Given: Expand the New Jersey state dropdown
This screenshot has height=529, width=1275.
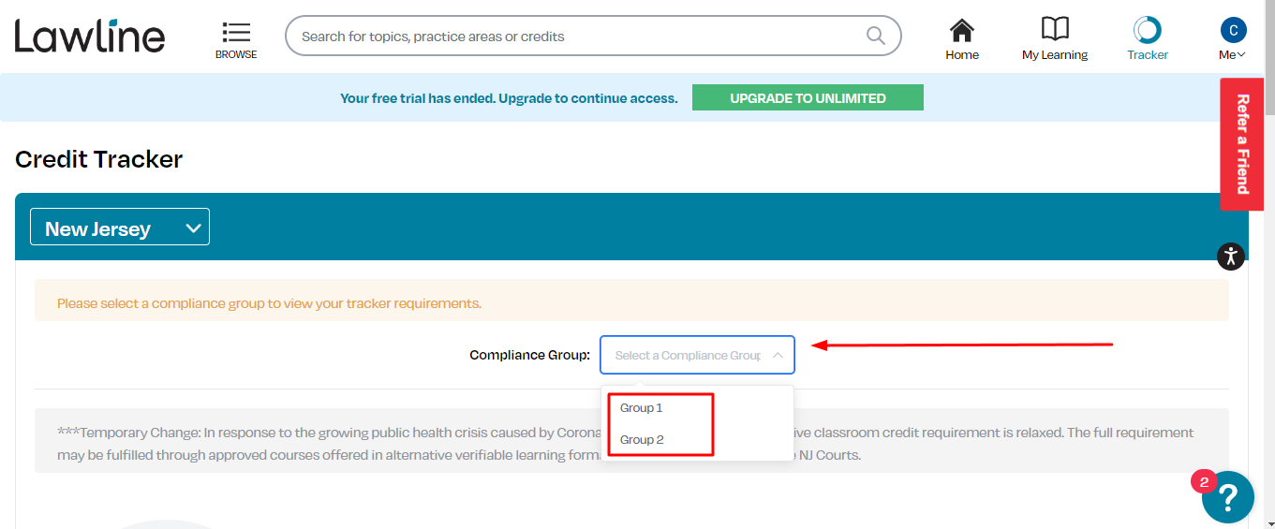Looking at the screenshot, I should click(x=120, y=228).
